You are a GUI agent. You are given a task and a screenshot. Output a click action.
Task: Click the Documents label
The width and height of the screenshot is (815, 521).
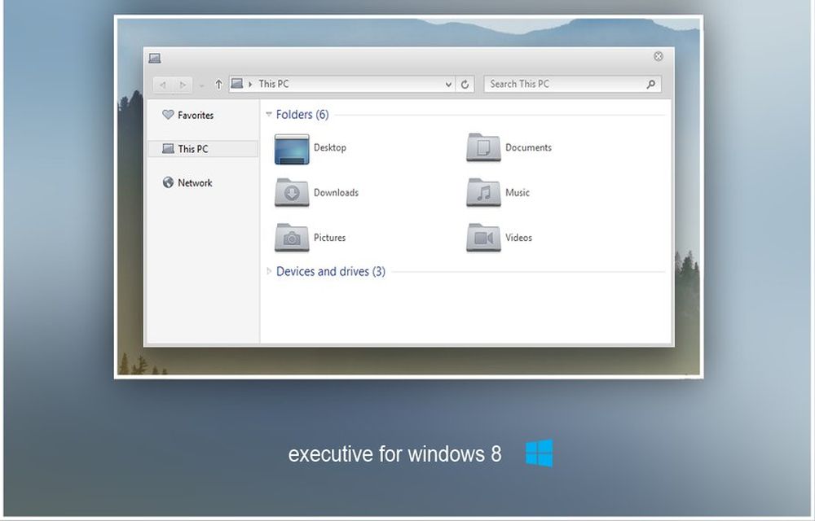[x=529, y=147]
